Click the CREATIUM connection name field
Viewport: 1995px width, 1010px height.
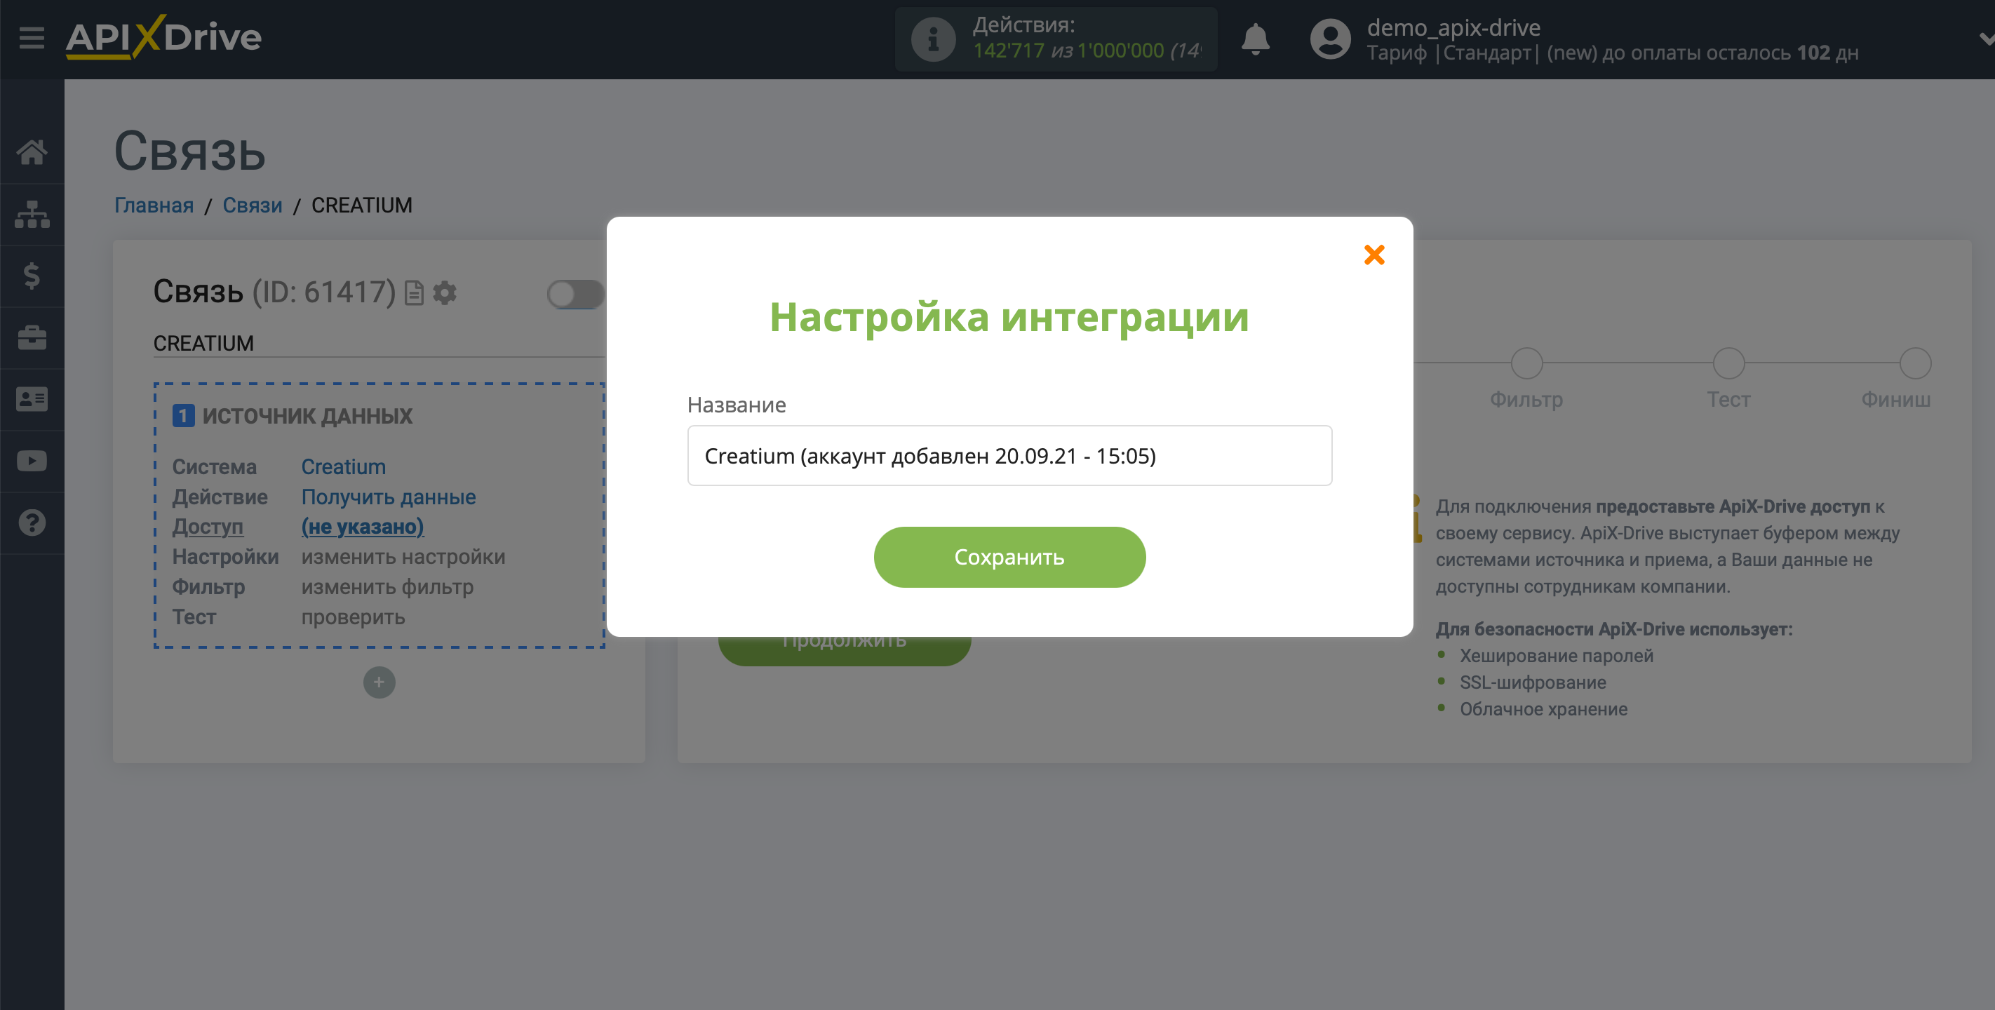pyautogui.click(x=379, y=343)
